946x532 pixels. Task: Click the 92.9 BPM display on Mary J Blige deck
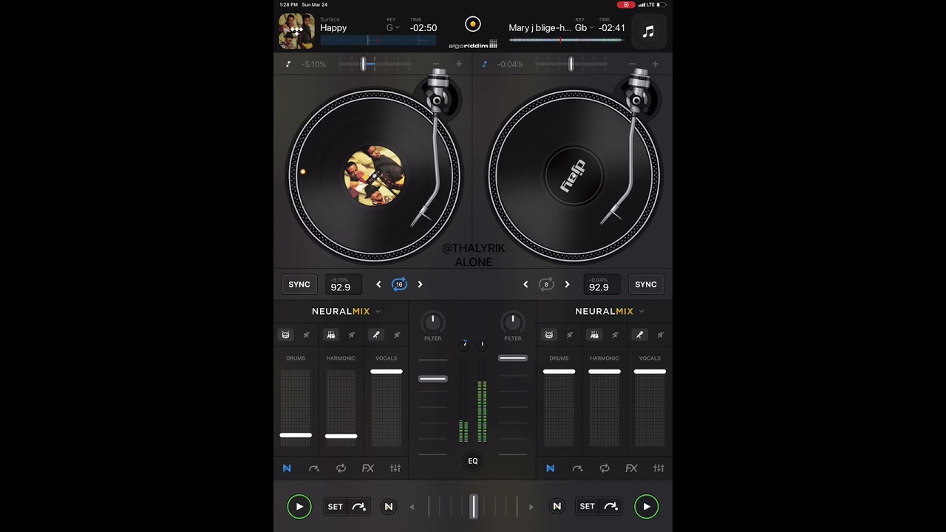602,284
